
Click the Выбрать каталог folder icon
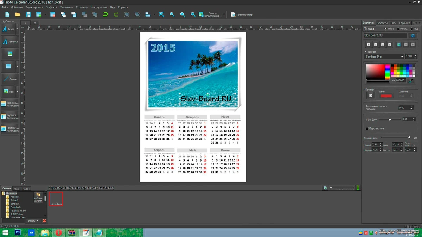38,197
